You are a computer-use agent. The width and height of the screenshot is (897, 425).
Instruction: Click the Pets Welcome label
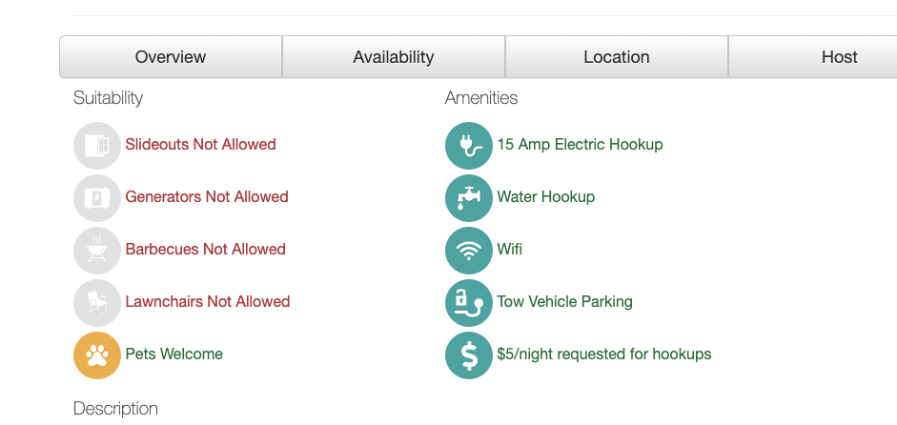point(173,354)
